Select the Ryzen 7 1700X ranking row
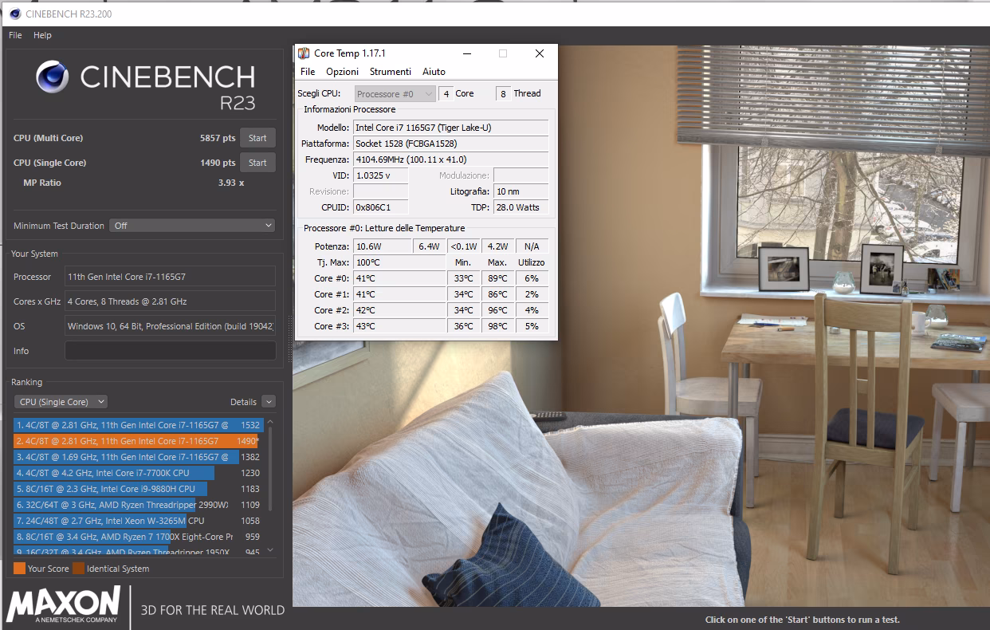The image size is (990, 630). click(x=137, y=537)
